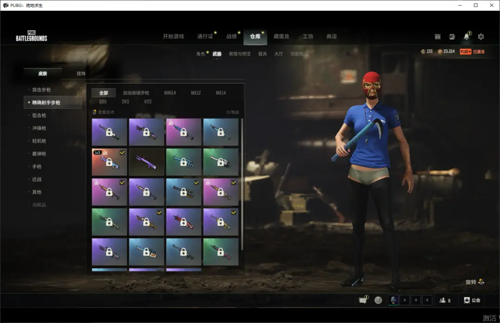The image size is (500, 323).
Task: Open the settings gear in the top bar
Action: tap(481, 37)
